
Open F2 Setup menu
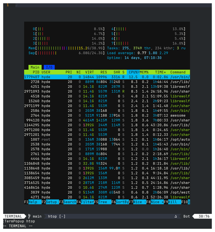coord(50,202)
